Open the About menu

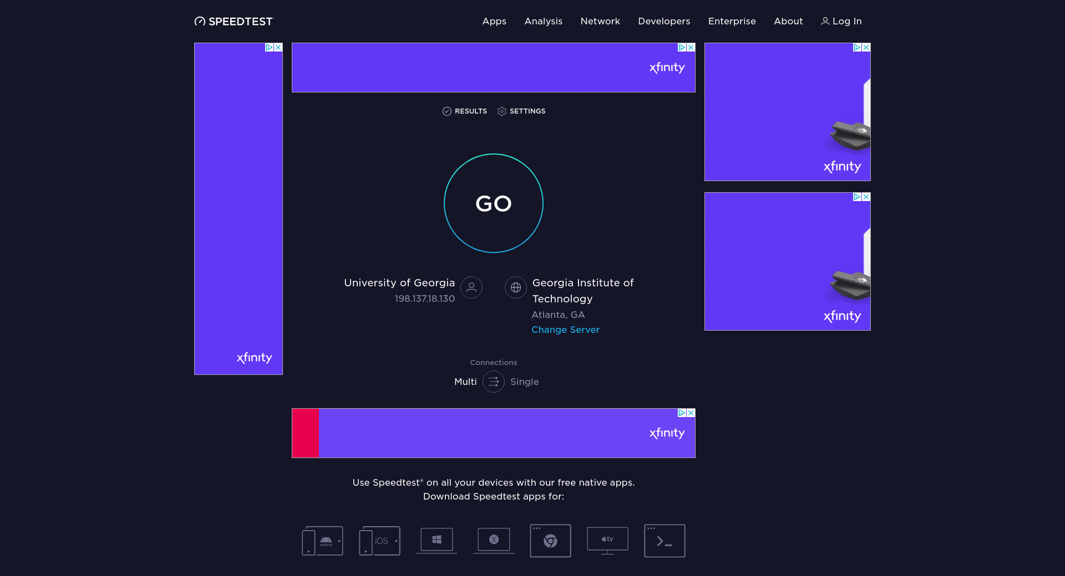pos(788,21)
